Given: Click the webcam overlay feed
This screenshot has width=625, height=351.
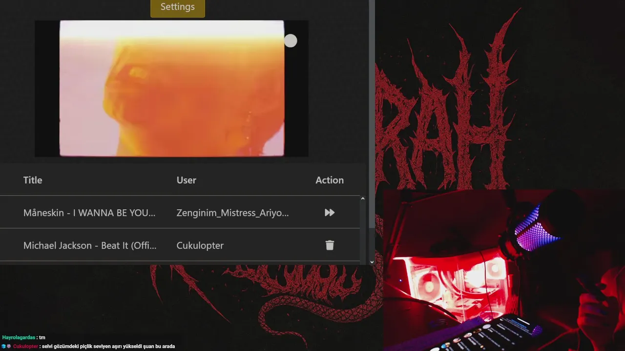Looking at the screenshot, I should click(x=504, y=271).
